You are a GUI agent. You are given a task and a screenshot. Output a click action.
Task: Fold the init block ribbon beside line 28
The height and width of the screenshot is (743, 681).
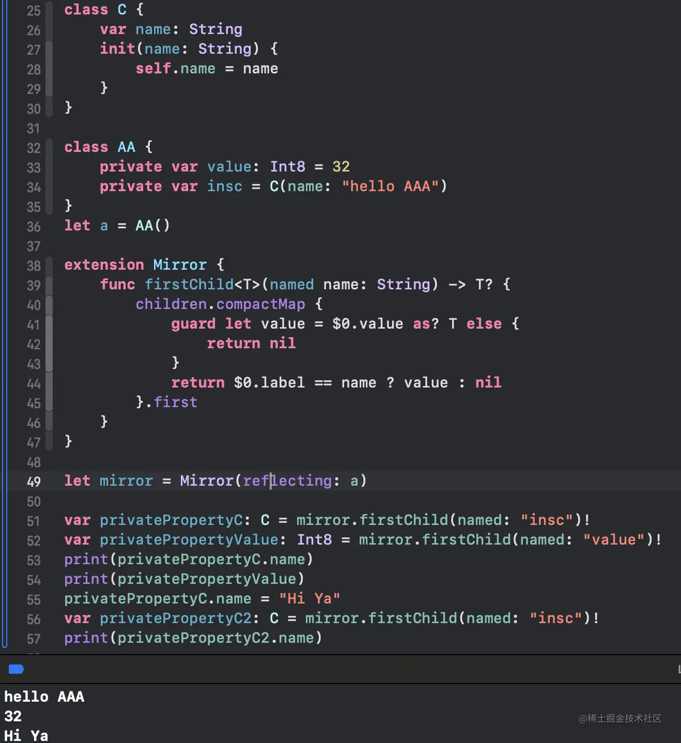(49, 69)
